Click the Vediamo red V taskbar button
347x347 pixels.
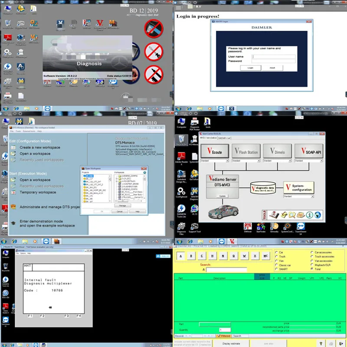(x=232, y=241)
